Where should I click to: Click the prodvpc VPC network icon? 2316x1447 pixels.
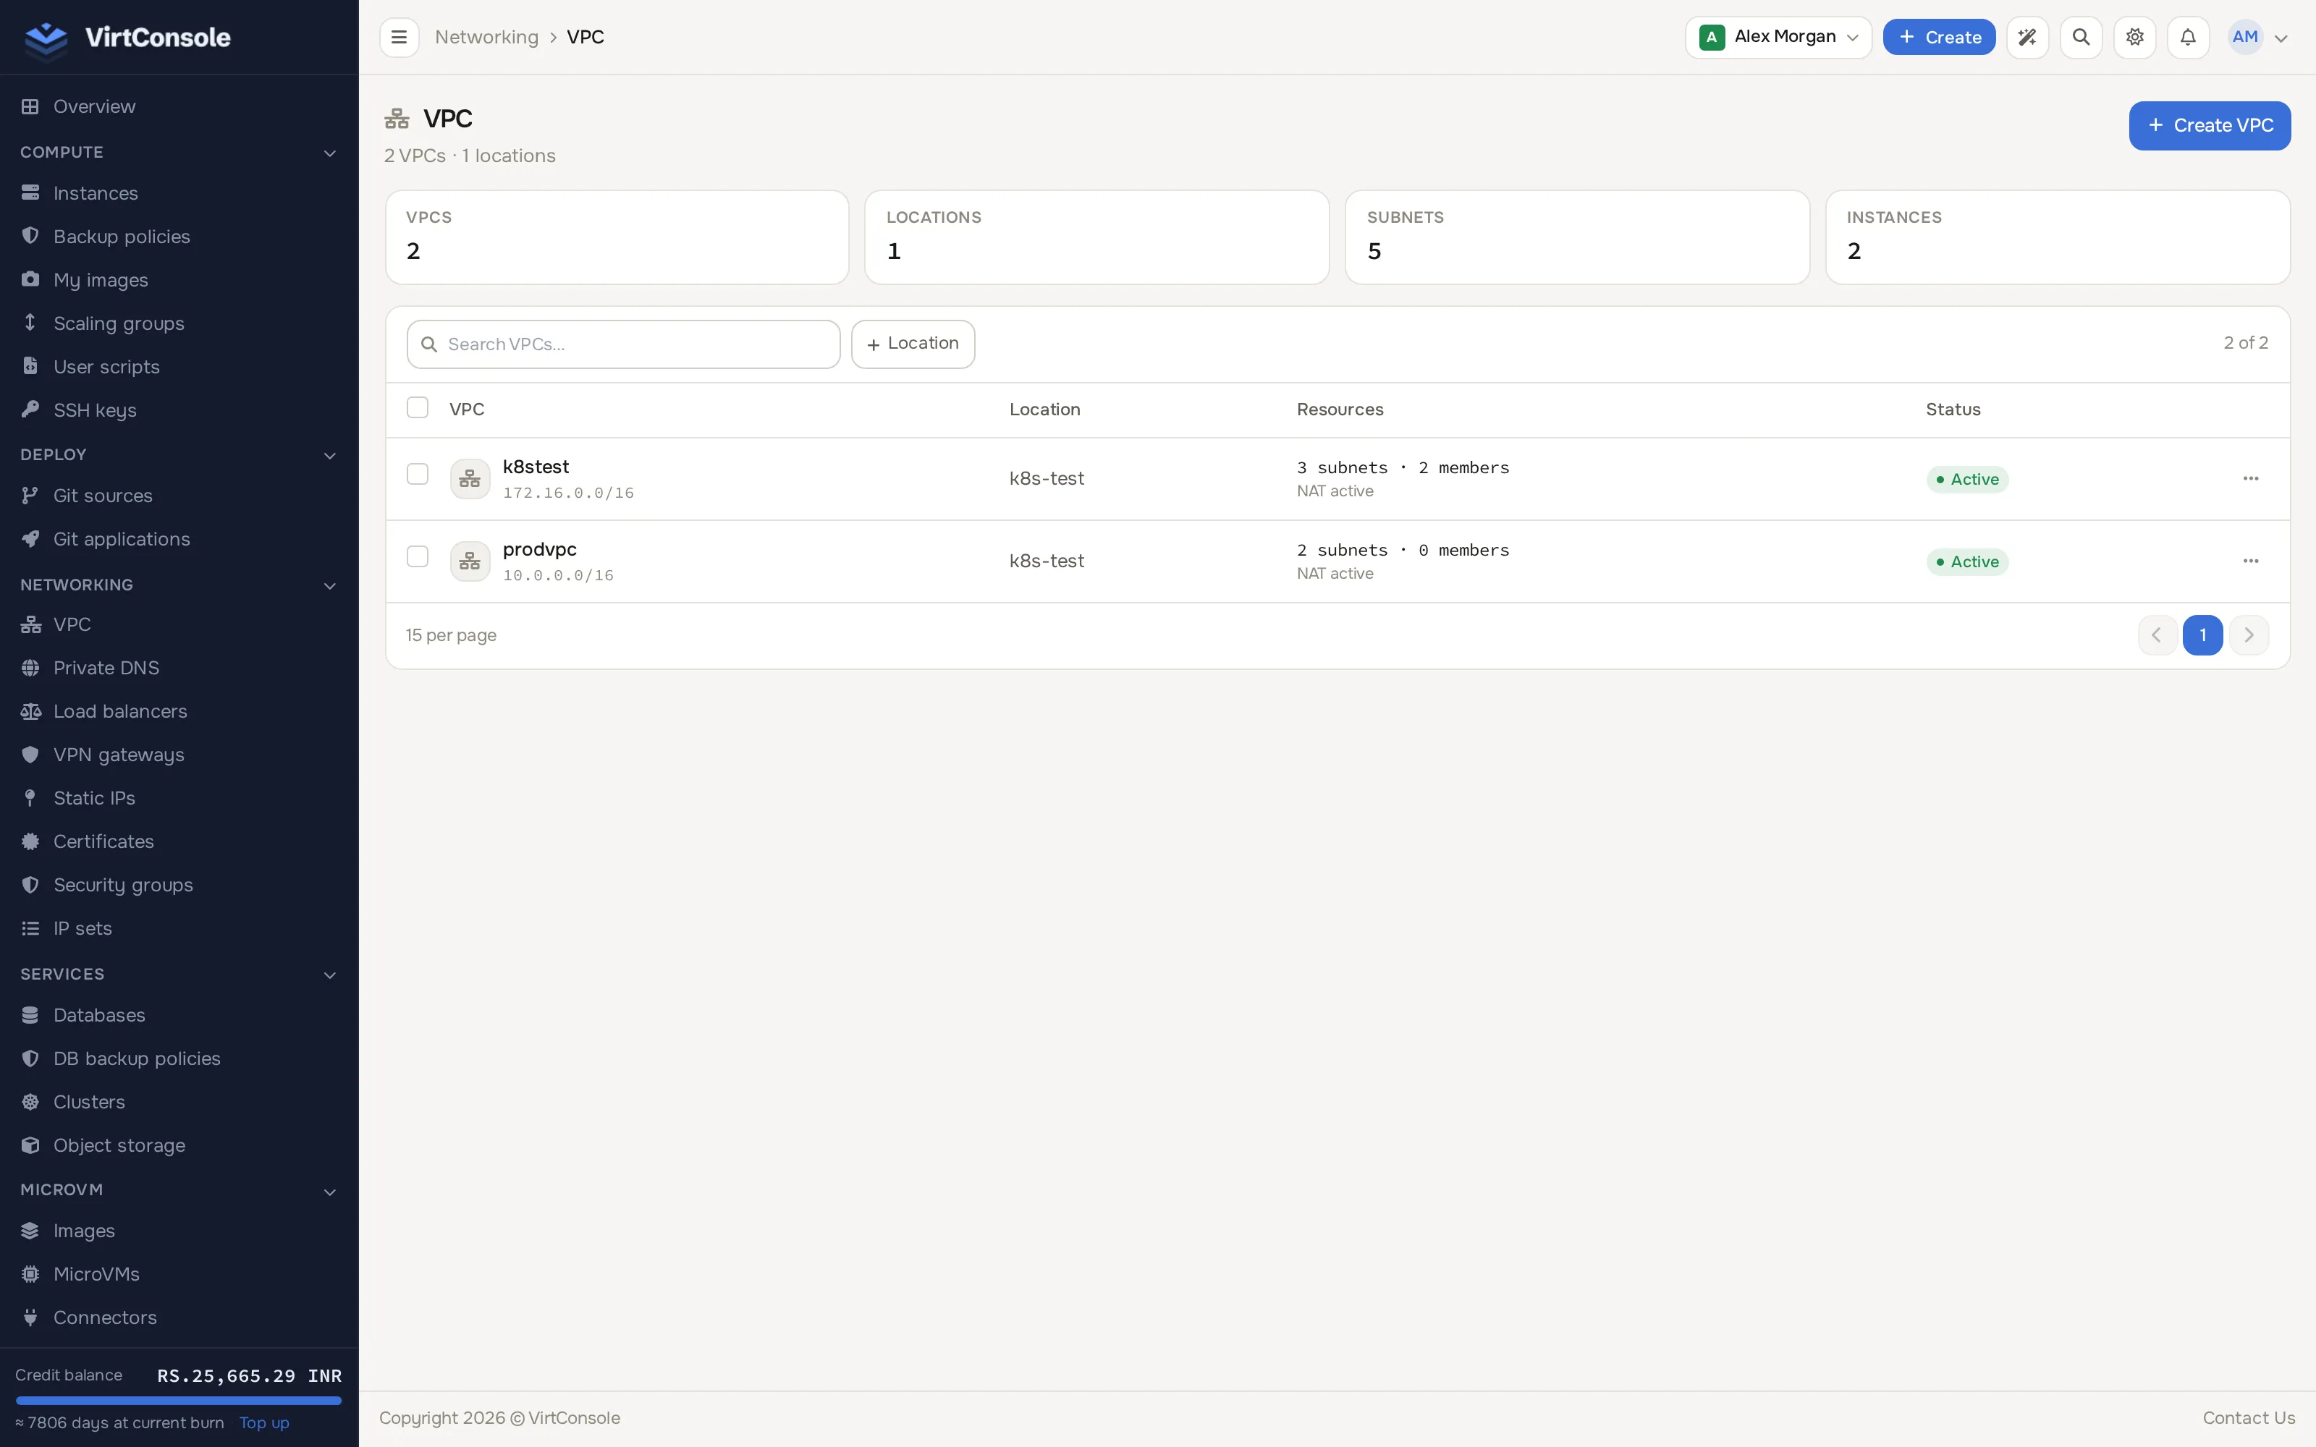(470, 561)
